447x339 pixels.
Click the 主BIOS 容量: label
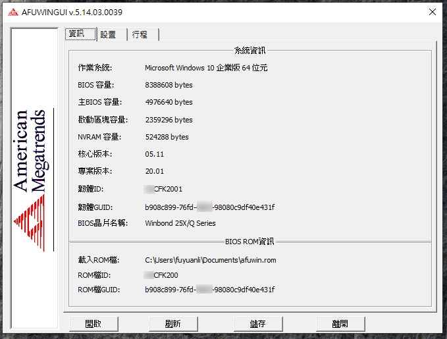point(100,102)
